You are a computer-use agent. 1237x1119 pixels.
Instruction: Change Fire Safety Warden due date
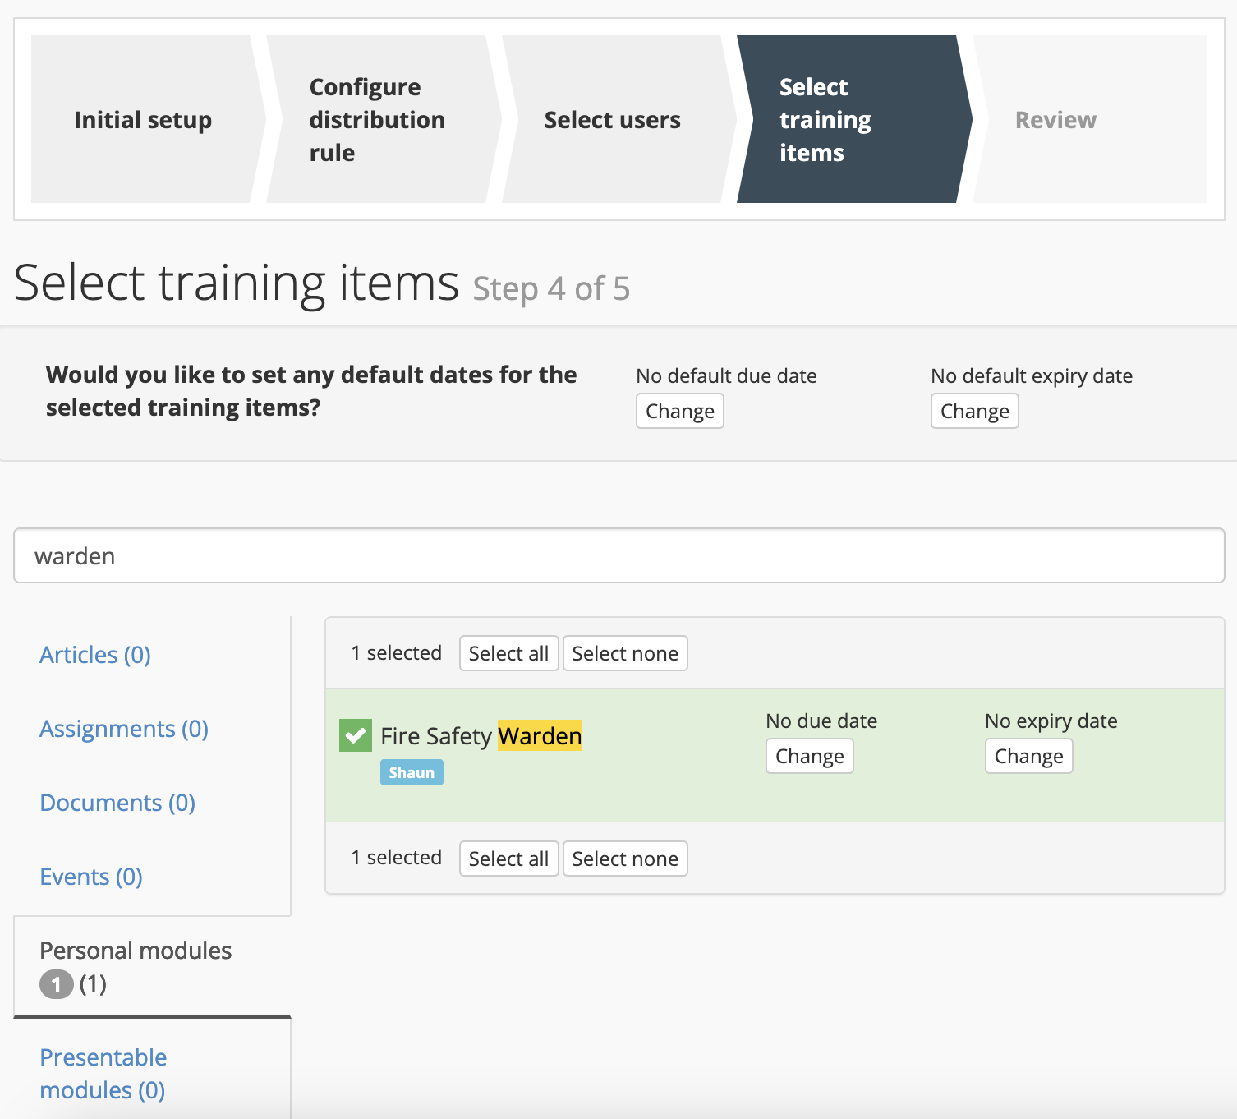point(809,756)
